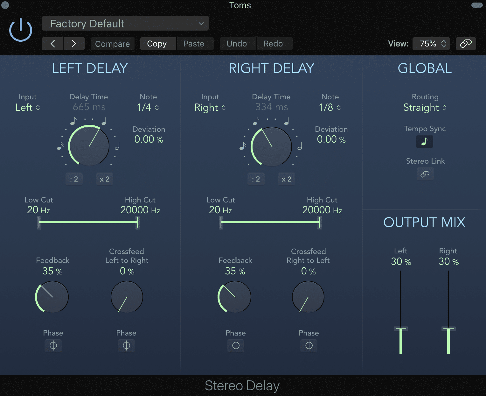Click Left Delay High Cut 20000 Hz value

140,210
